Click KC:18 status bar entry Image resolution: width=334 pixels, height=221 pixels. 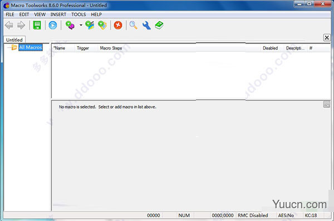pos(311,215)
